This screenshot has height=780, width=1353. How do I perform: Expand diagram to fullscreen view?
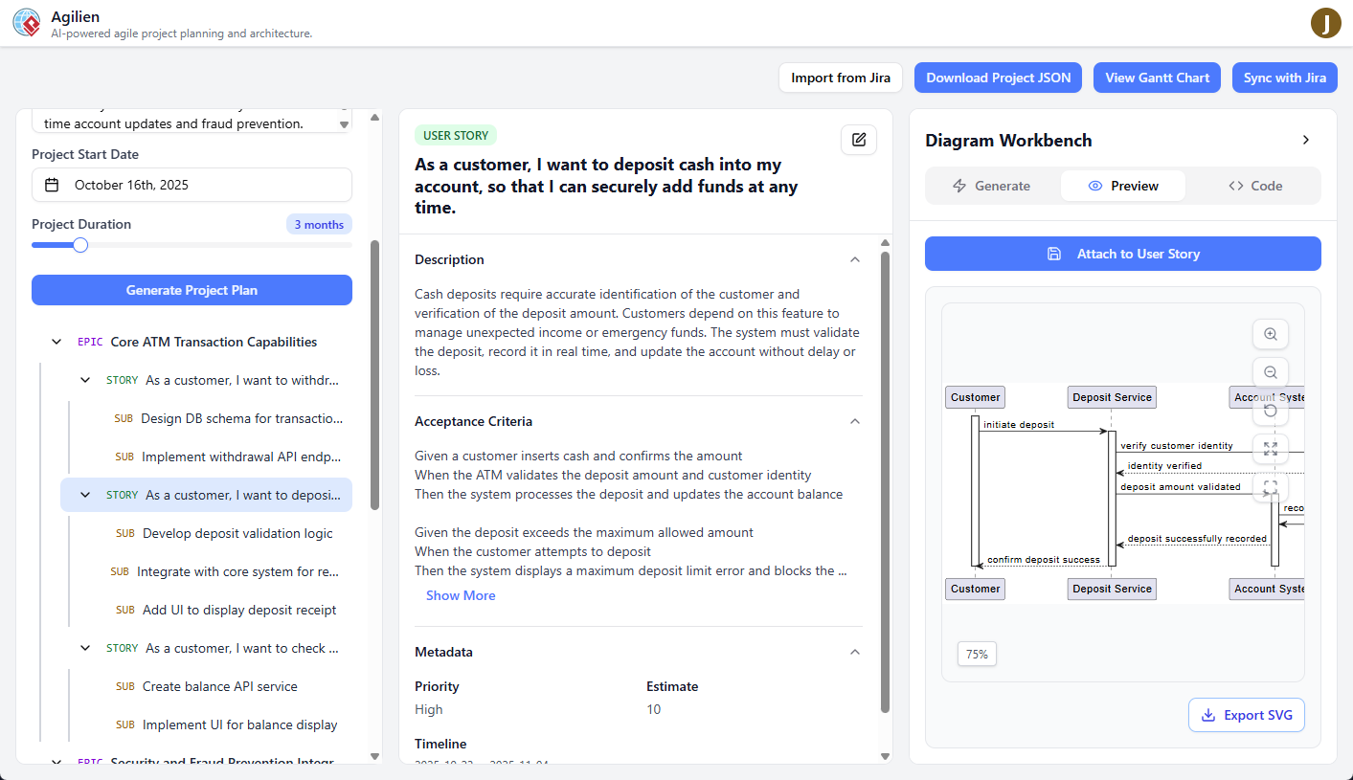pyautogui.click(x=1270, y=449)
